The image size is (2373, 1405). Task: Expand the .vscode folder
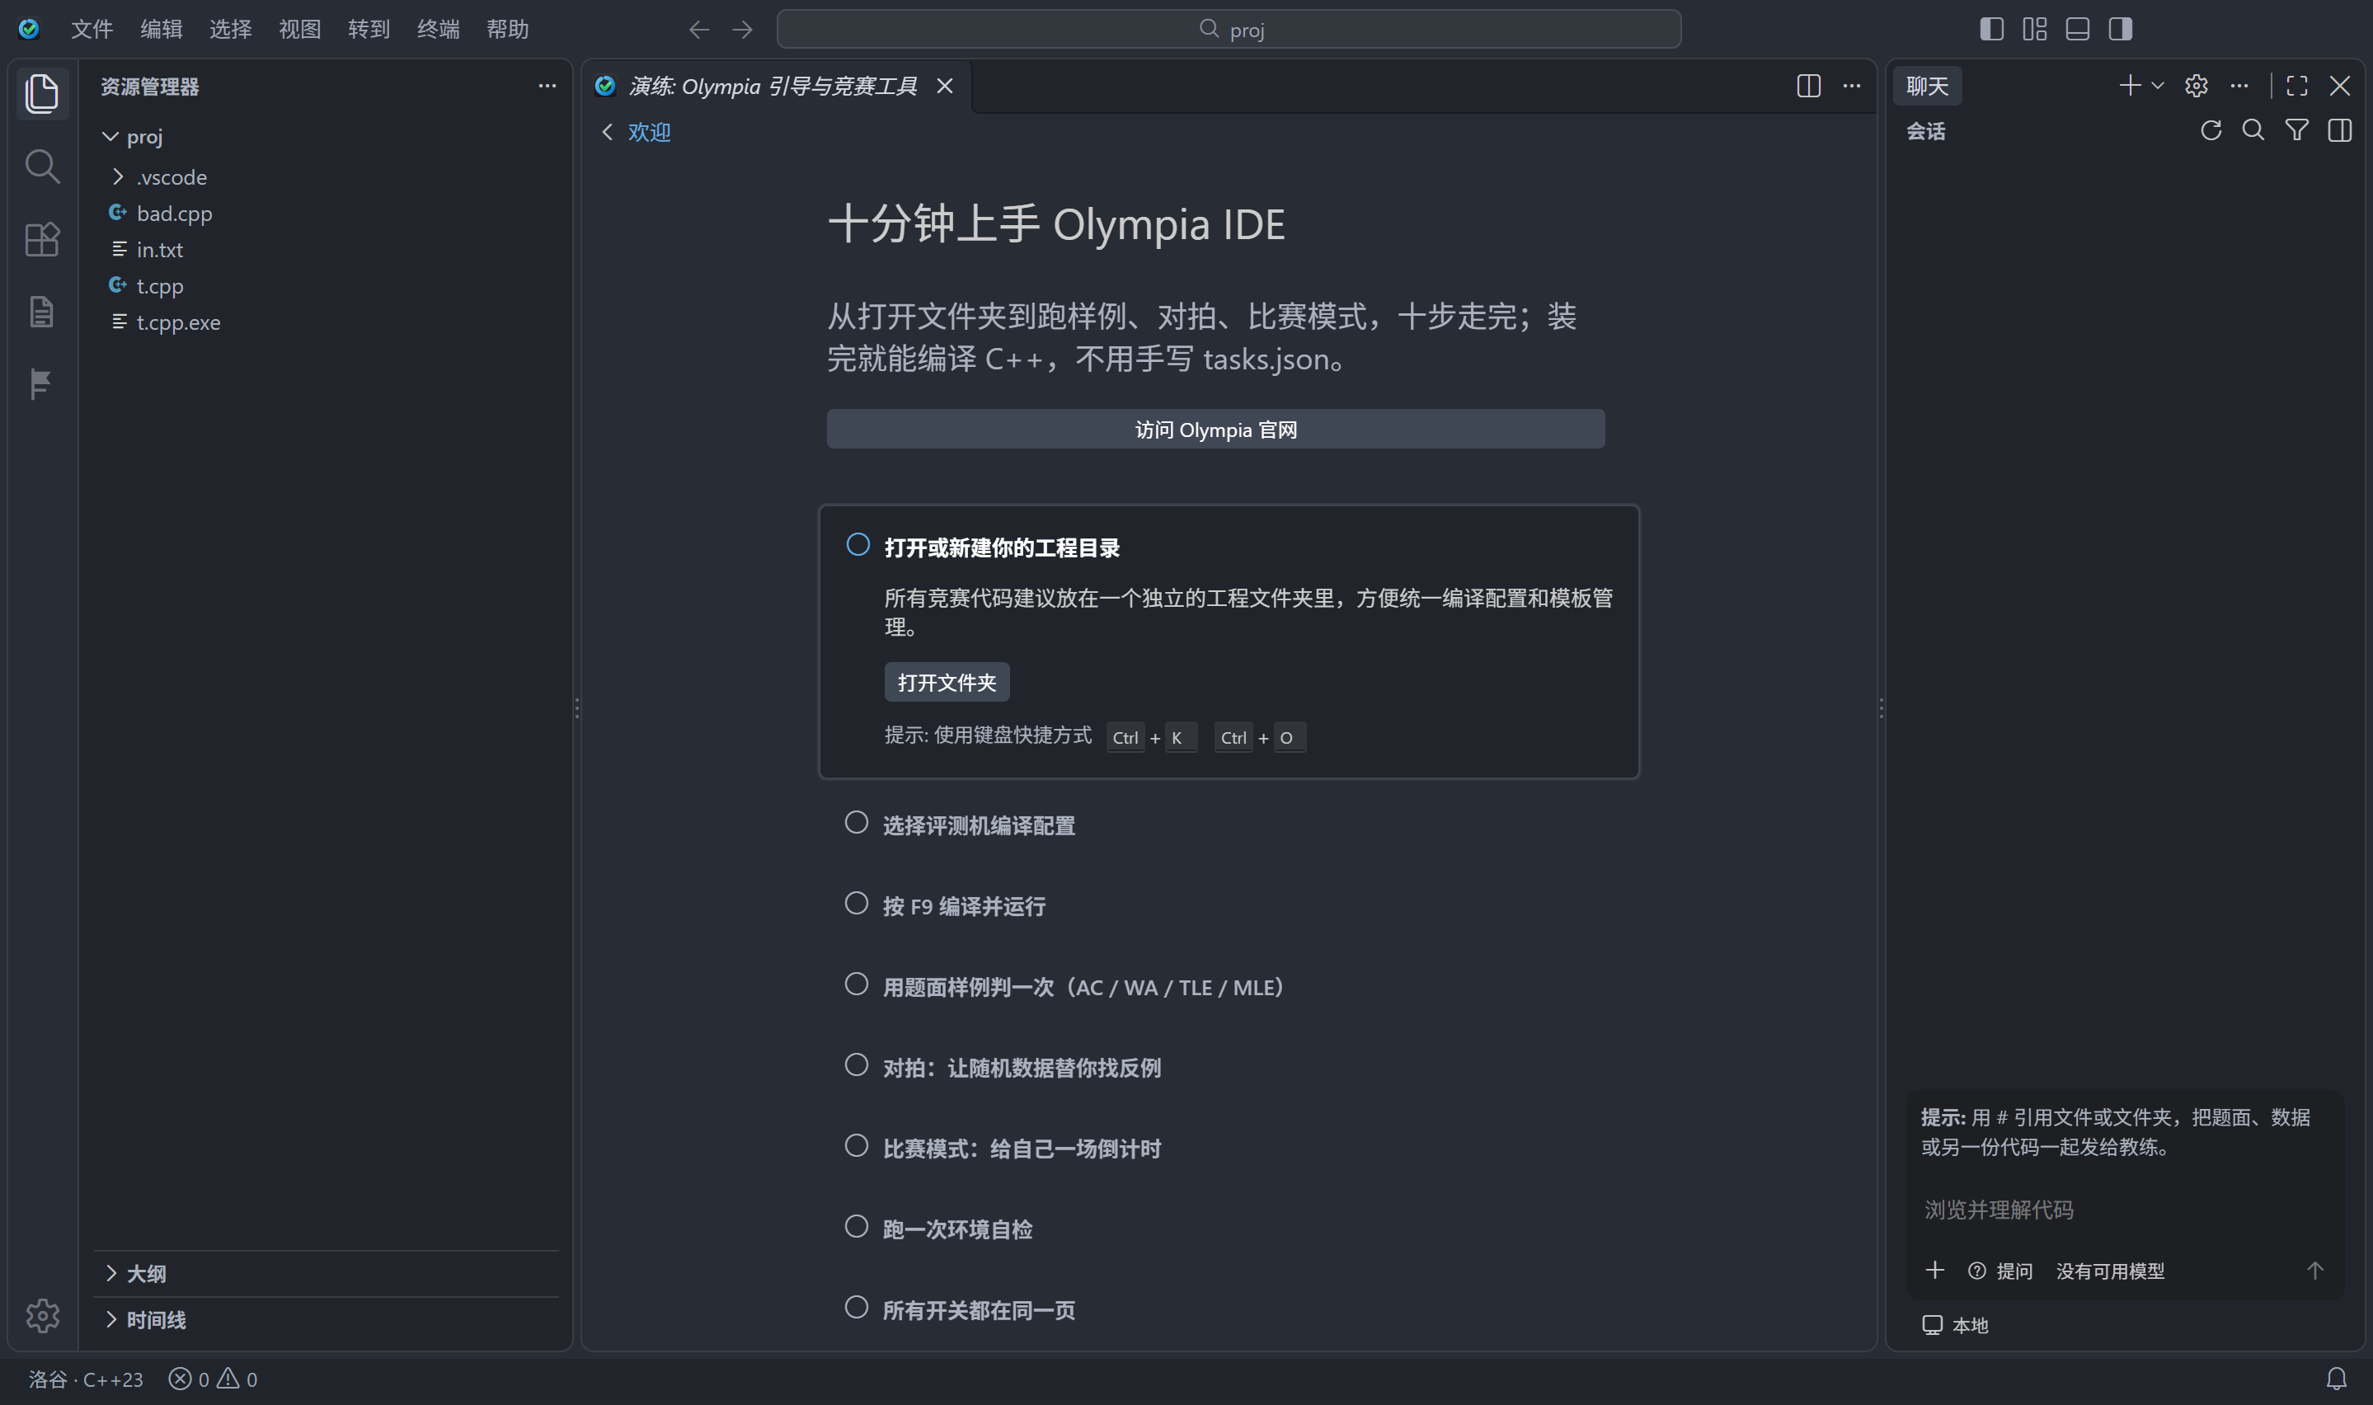click(118, 177)
